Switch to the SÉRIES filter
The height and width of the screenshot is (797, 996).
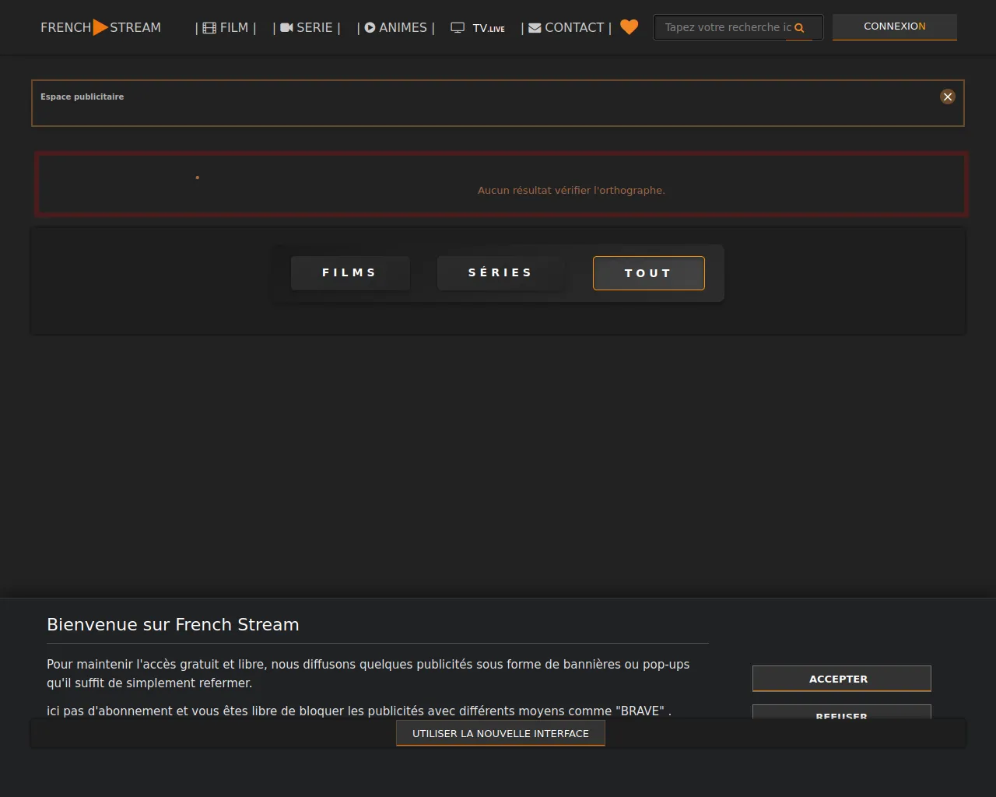coord(500,273)
